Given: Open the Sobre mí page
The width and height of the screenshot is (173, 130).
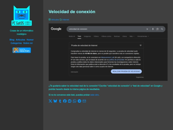Looking at the screenshot, I should click(x=28, y=43).
